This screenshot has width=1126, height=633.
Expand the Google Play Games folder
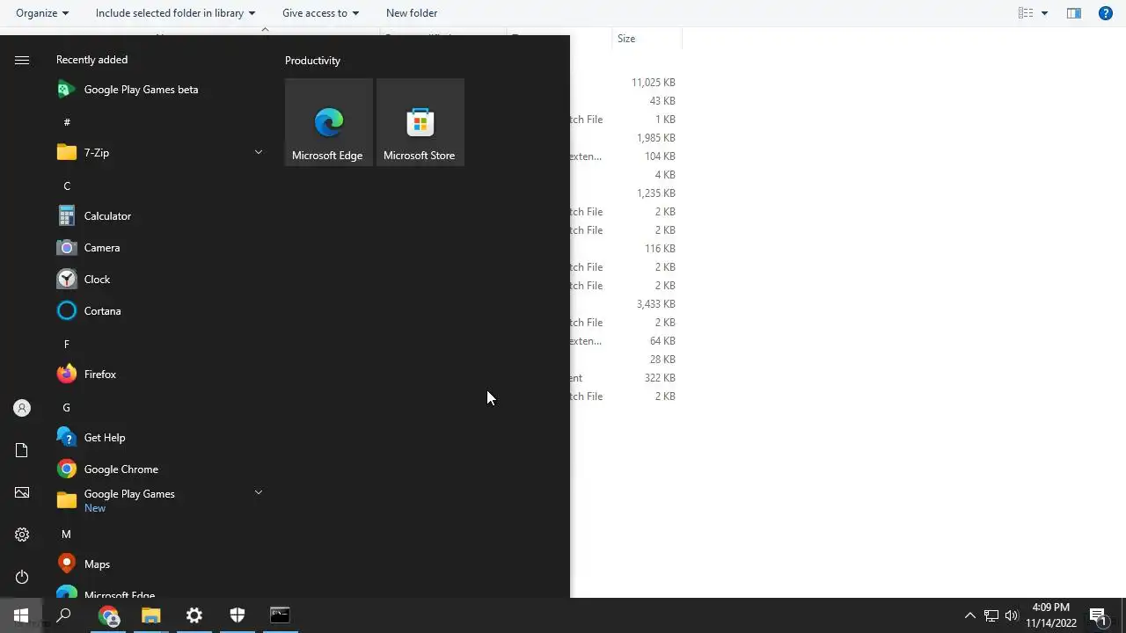click(259, 492)
